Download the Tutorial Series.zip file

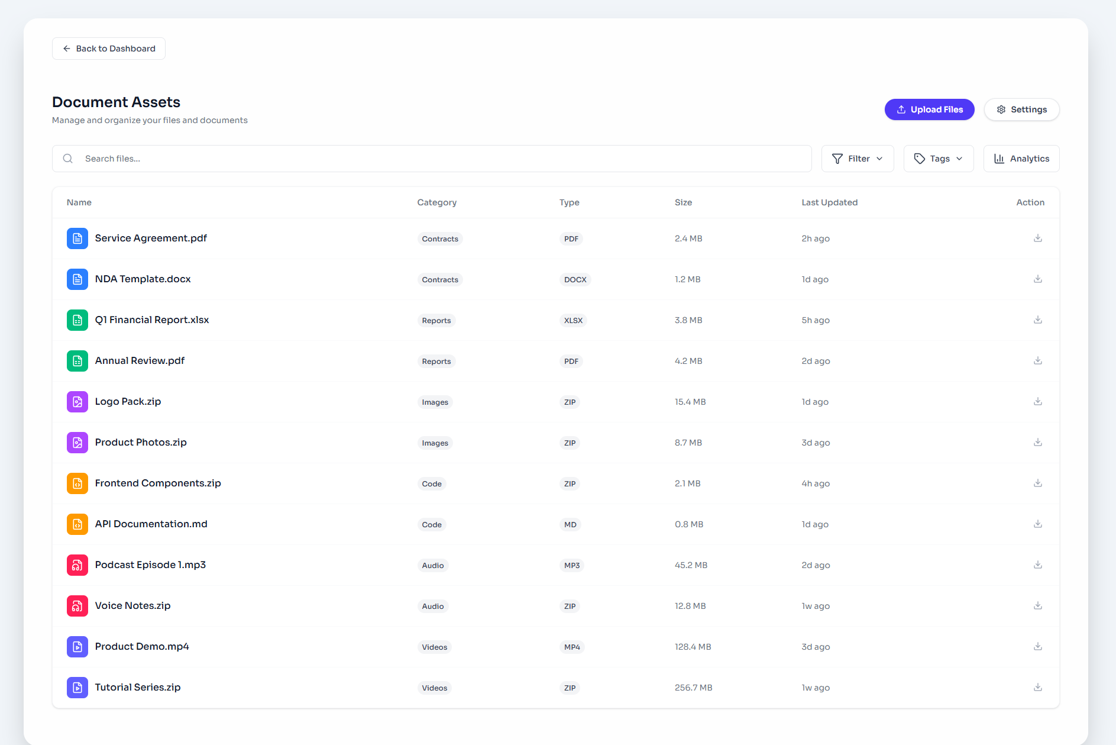1037,688
